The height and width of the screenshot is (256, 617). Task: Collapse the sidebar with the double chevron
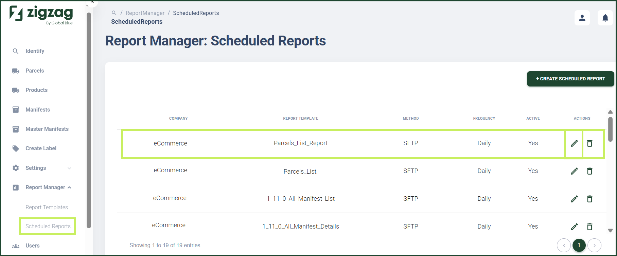click(x=92, y=2)
